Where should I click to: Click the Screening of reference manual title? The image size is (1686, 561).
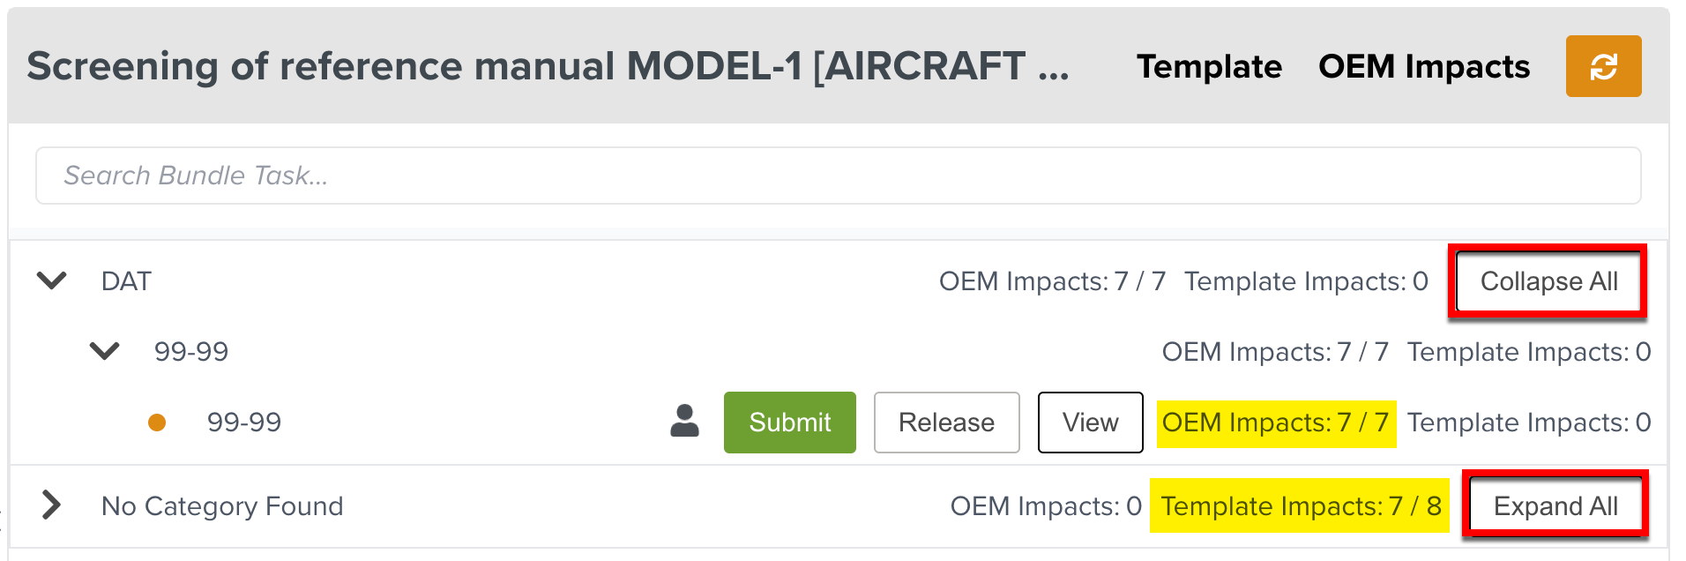click(x=547, y=67)
